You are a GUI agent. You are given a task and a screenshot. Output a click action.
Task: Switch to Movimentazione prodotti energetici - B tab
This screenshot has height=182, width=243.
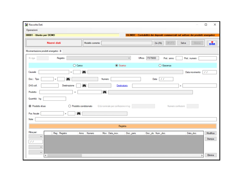[x=43, y=51]
